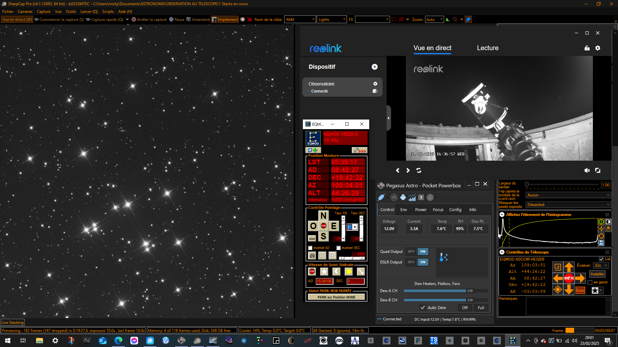Open Microsoft Edge from the taskbar
Image resolution: width=618 pixels, height=347 pixels.
tap(118, 341)
